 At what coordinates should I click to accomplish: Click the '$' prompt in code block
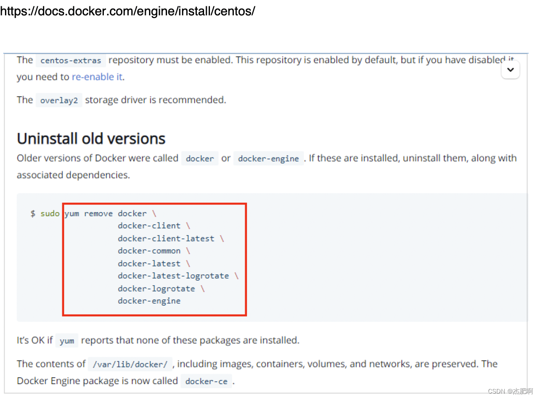[33, 213]
